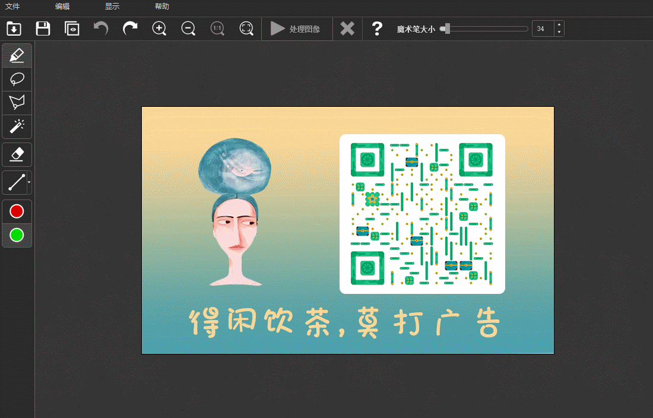This screenshot has width=653, height=418.
Task: Click the text 得闲饮茶,莫打广告 in image
Action: [x=344, y=323]
